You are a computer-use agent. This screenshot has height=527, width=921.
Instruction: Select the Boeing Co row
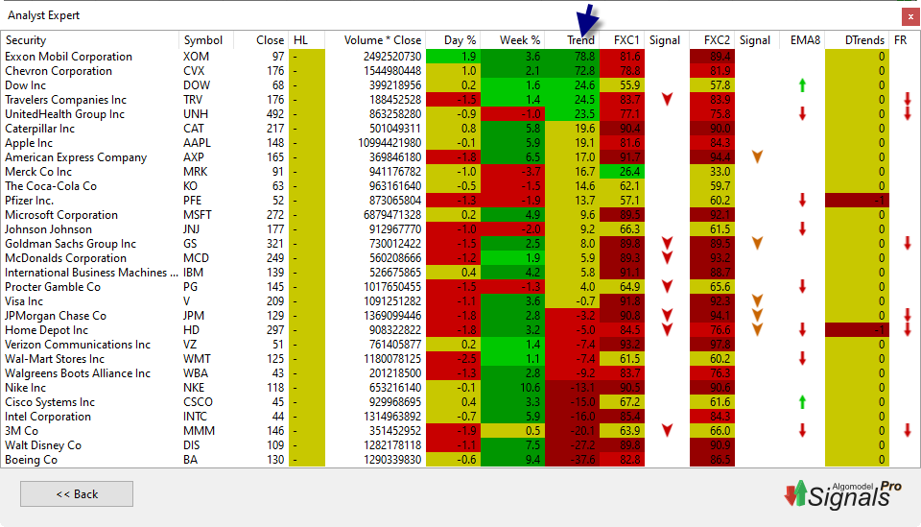[x=460, y=460]
